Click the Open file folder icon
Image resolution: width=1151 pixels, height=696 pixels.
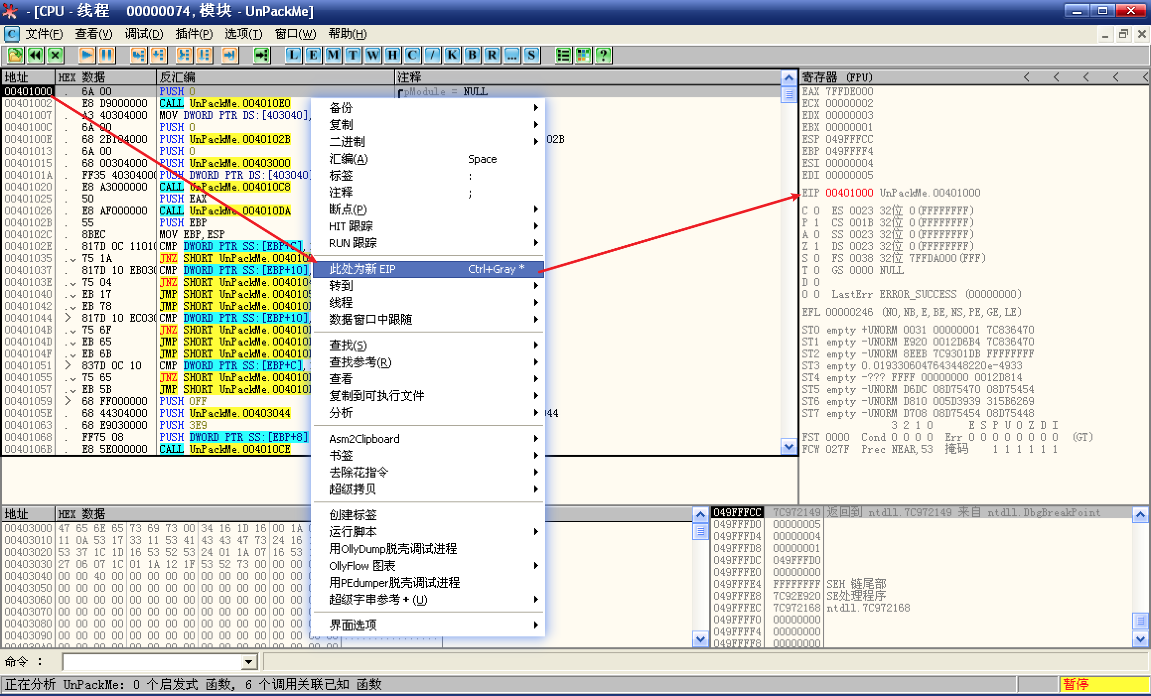pyautogui.click(x=15, y=55)
